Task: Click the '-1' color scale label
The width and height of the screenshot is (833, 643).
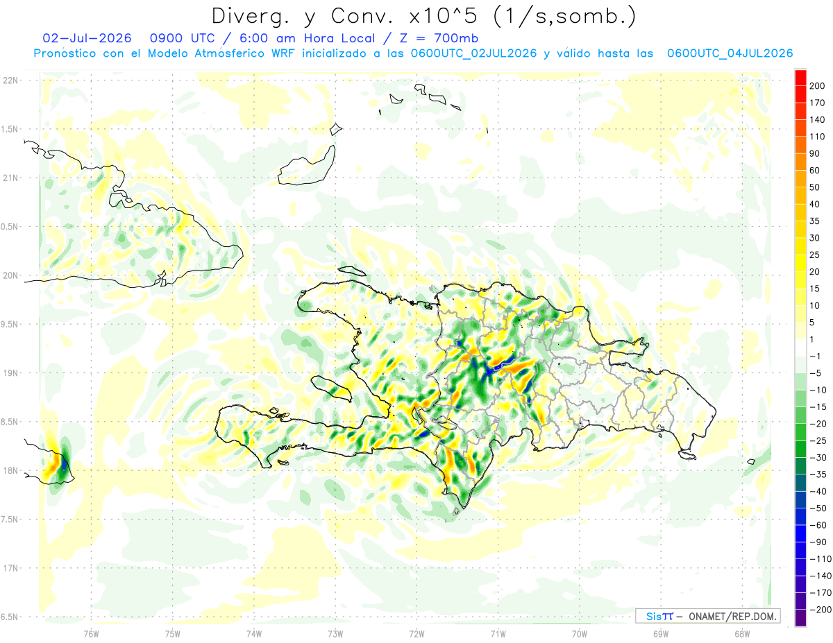Action: coord(816,356)
